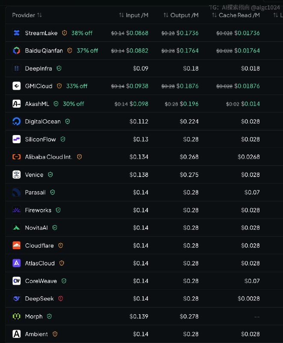
Task: Click the green shield beside Morph
Action: point(49,316)
